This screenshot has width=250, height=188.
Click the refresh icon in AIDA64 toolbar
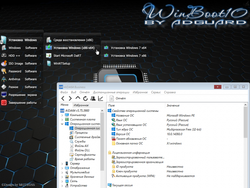click(x=85, y=98)
